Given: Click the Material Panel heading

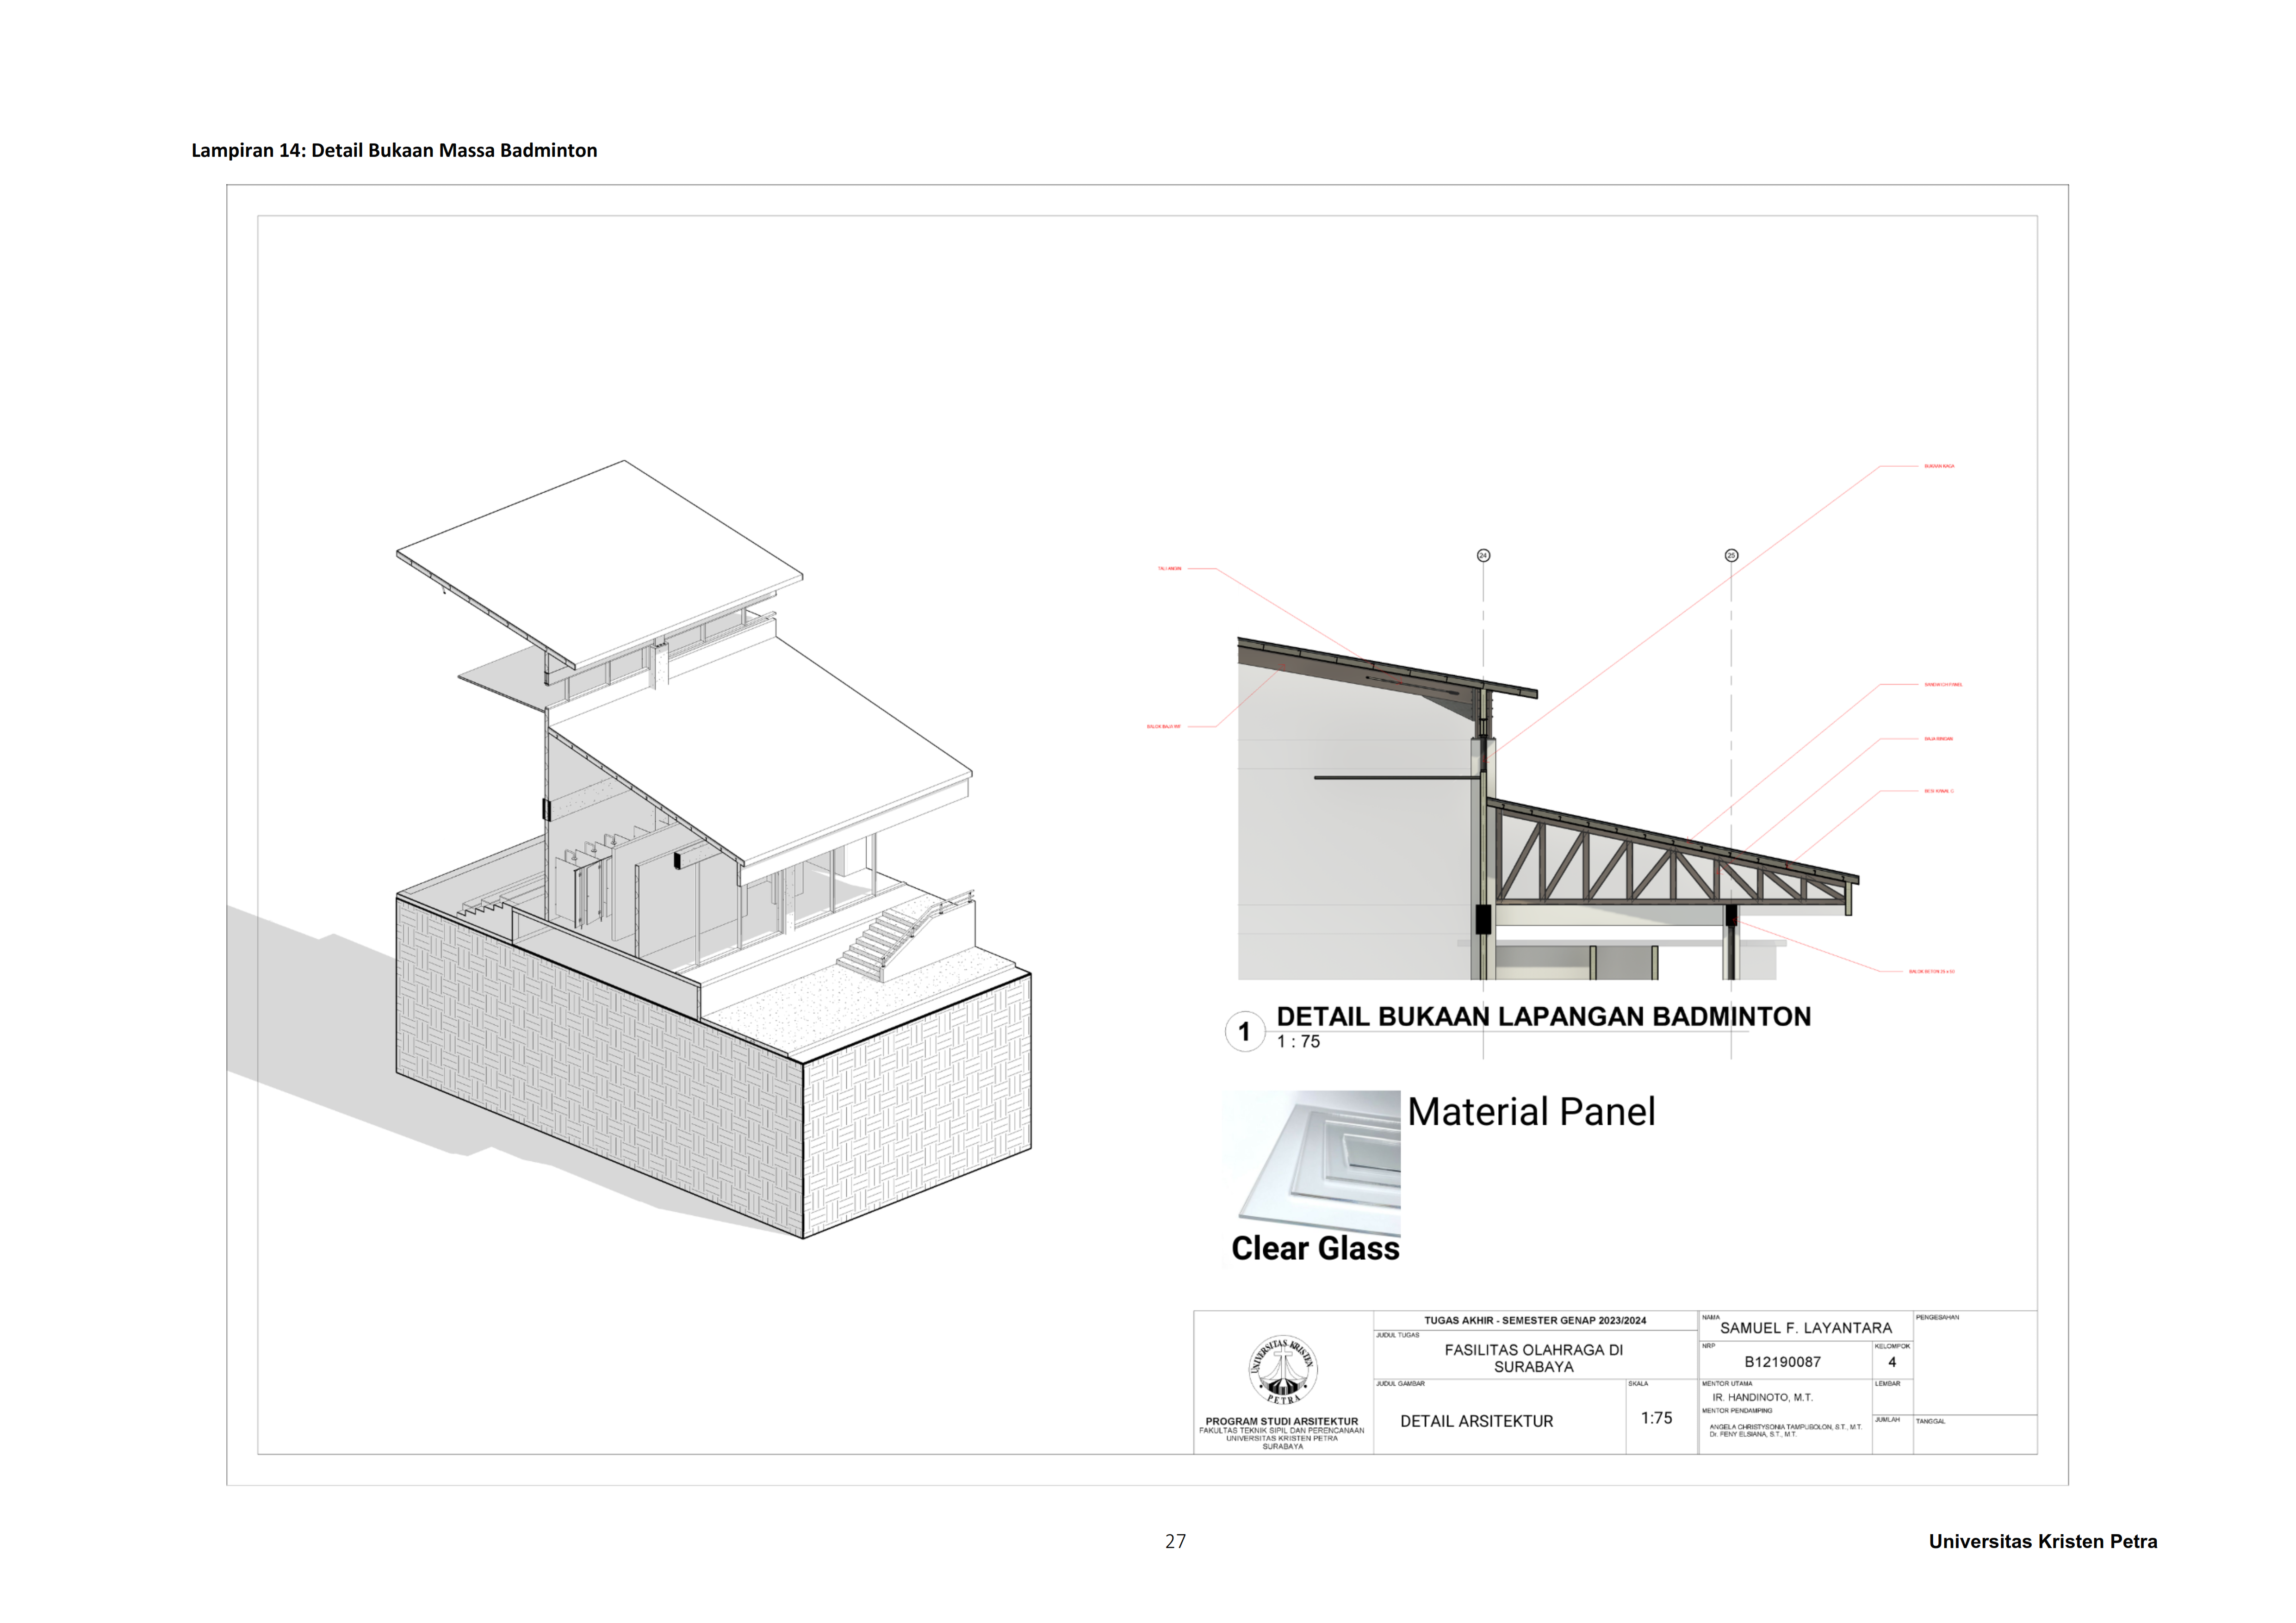Looking at the screenshot, I should click(1530, 1112).
